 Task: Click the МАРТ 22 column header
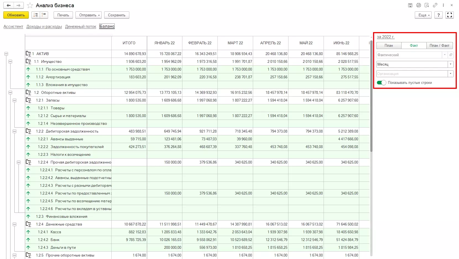(x=235, y=43)
